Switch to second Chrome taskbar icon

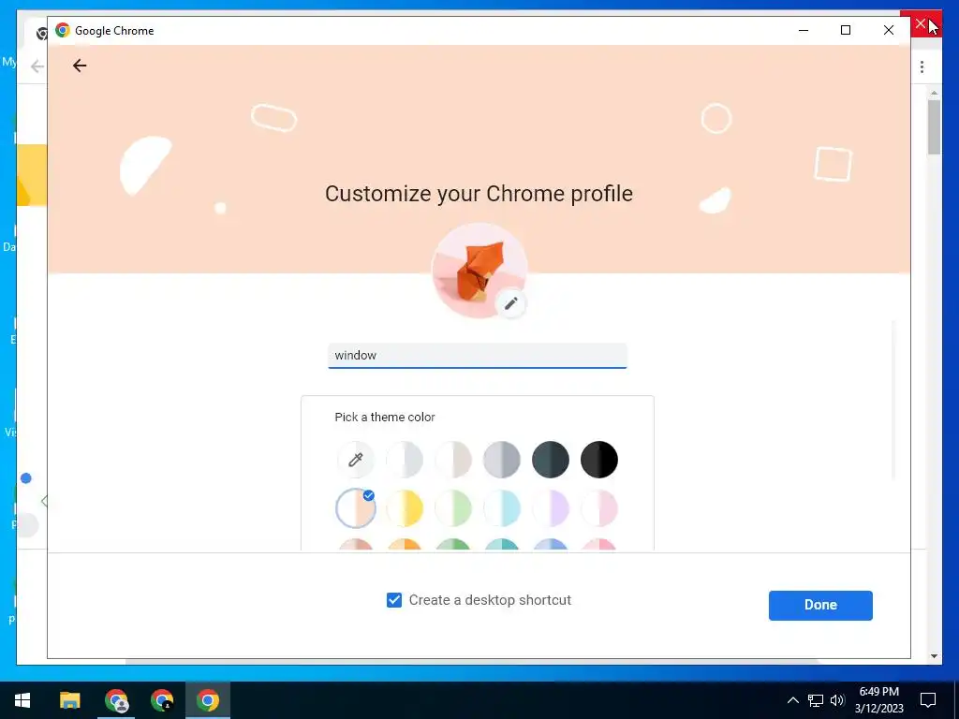tap(162, 700)
